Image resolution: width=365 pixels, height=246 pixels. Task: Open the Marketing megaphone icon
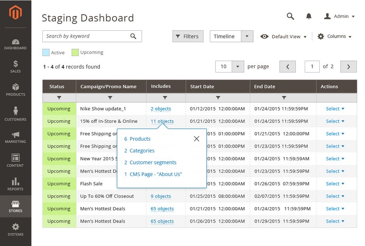(x=16, y=137)
